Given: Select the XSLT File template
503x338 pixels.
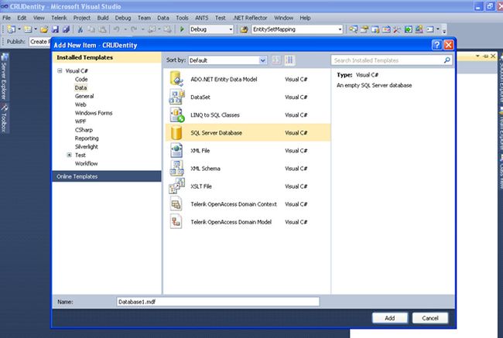Looking at the screenshot, I should tap(248, 186).
